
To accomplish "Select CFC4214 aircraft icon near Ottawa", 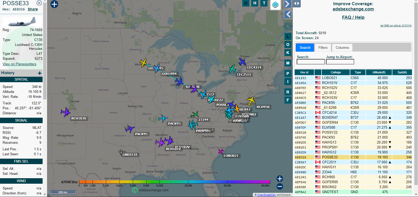I will 242,62.
